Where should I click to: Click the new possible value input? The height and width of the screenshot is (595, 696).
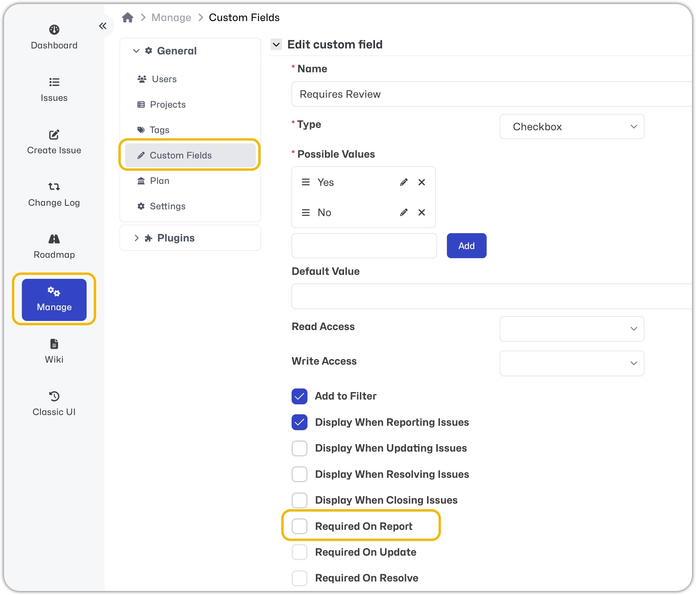pos(364,246)
